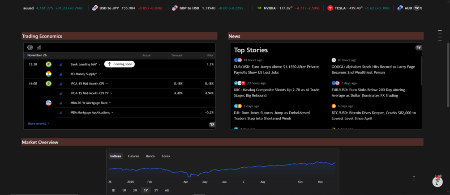Select the All chart range
Screen dimensions: 450x195
(x=167, y=191)
